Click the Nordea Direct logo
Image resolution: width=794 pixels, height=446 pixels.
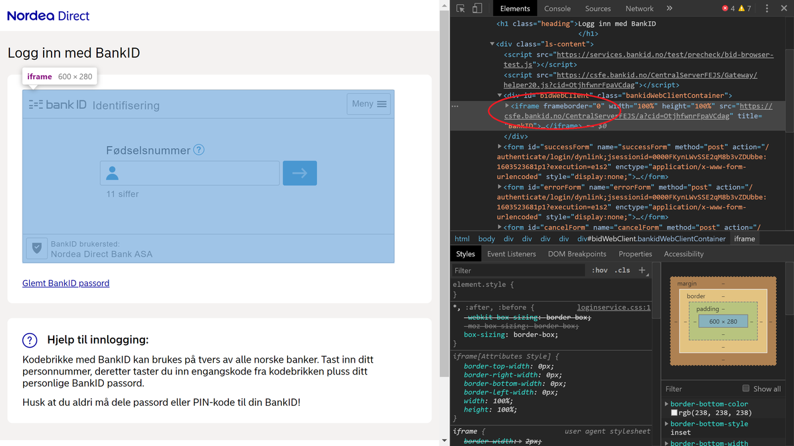click(x=48, y=15)
